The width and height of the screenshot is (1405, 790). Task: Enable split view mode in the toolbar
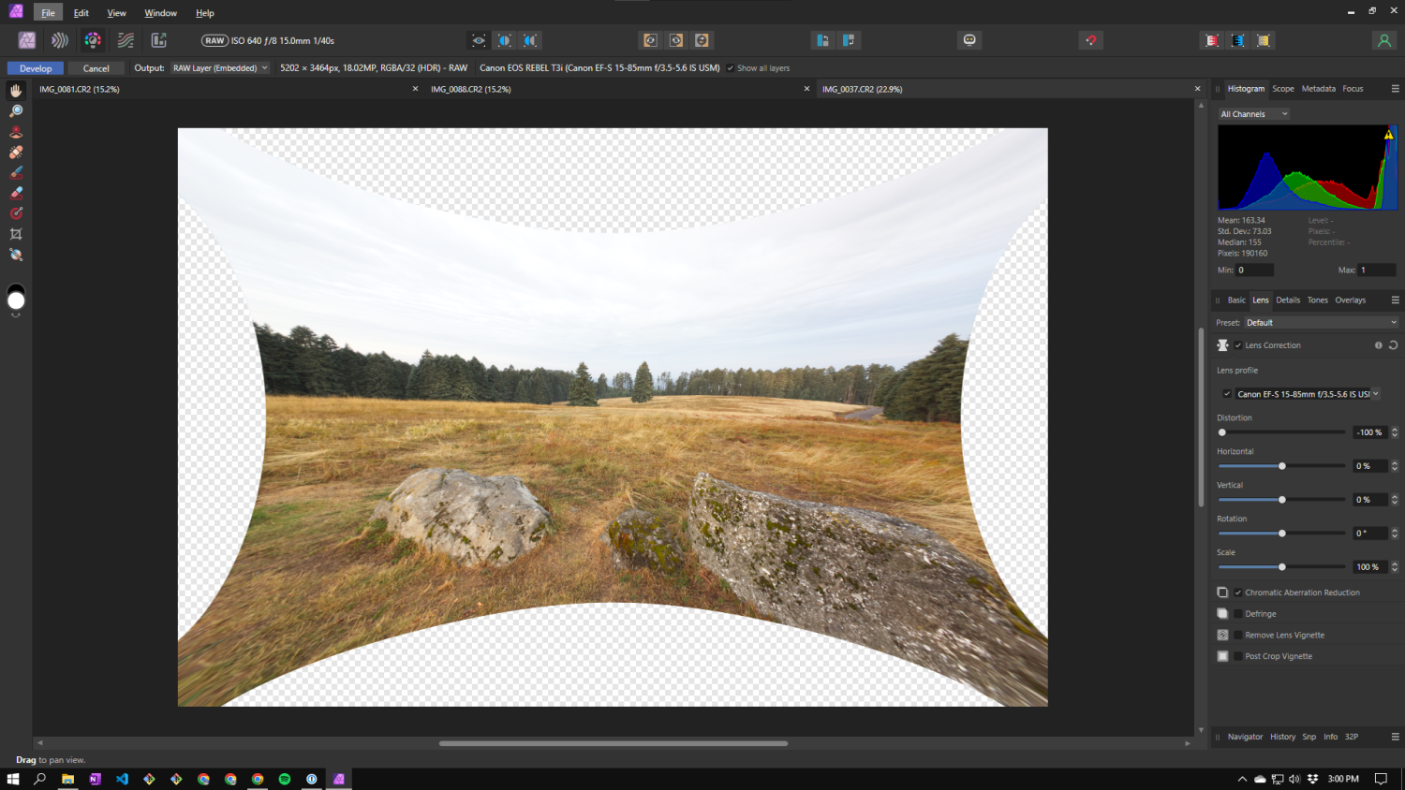pyautogui.click(x=504, y=40)
